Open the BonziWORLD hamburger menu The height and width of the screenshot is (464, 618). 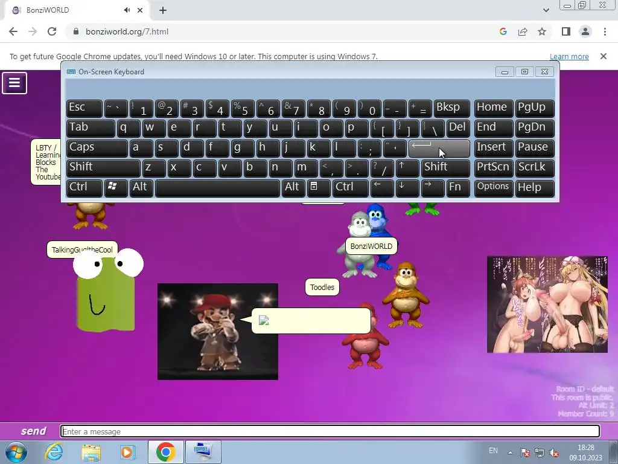tap(14, 83)
